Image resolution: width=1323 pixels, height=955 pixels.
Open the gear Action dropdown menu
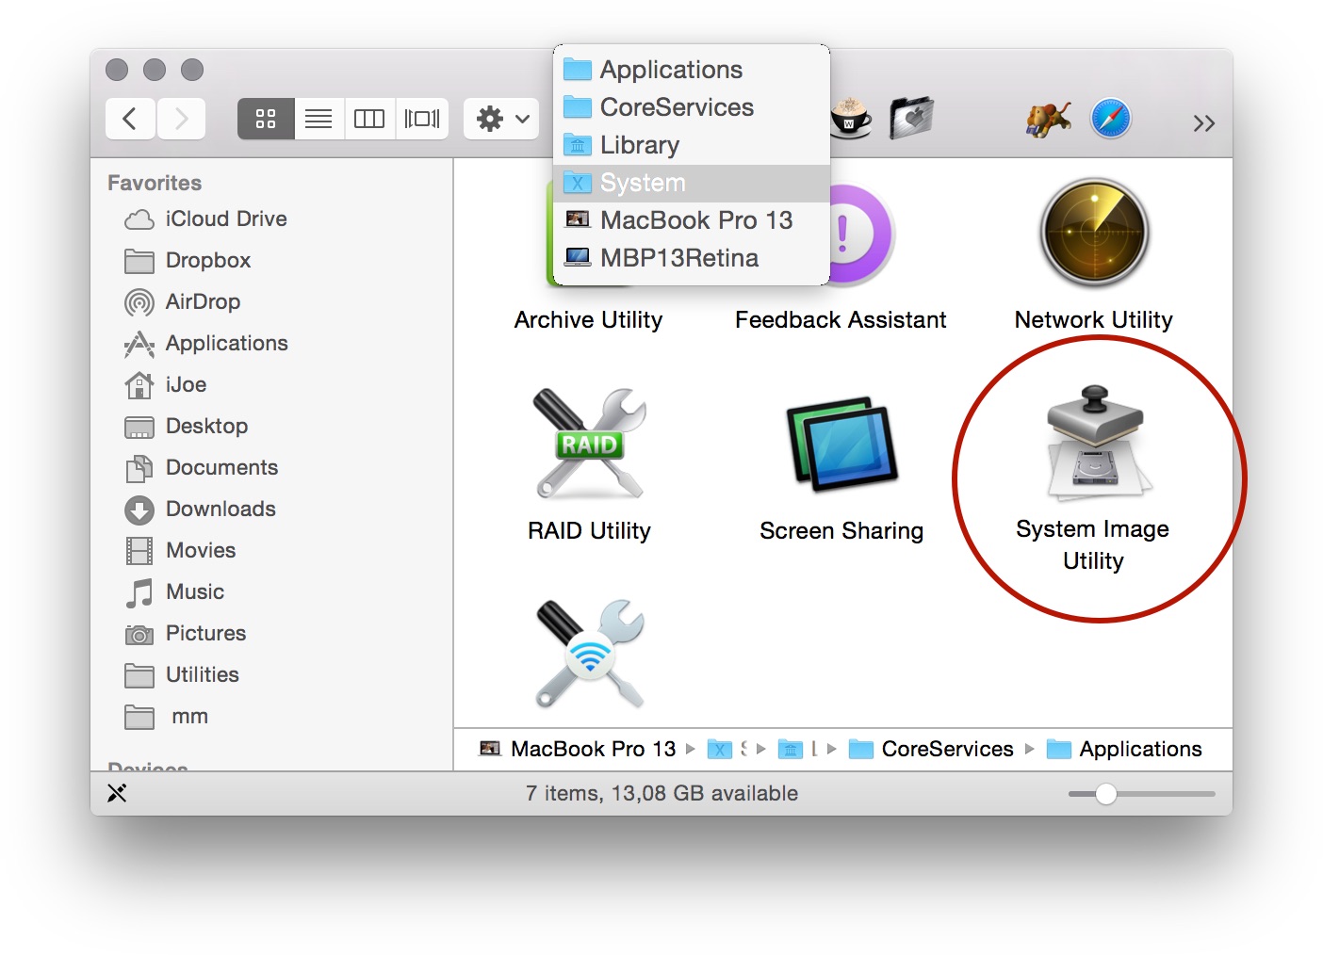(x=501, y=119)
